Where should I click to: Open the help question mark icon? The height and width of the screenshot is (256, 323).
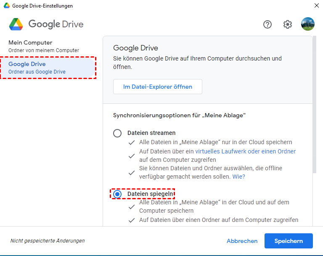click(267, 24)
